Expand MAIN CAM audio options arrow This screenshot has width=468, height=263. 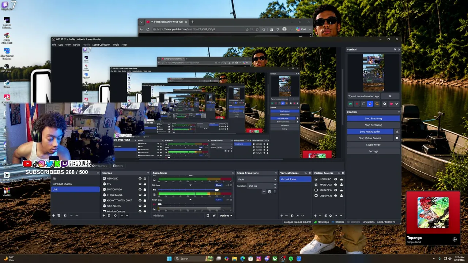click(190, 200)
